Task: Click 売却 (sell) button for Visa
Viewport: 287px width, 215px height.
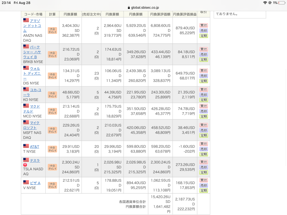Action: pyautogui.click(x=203, y=185)
